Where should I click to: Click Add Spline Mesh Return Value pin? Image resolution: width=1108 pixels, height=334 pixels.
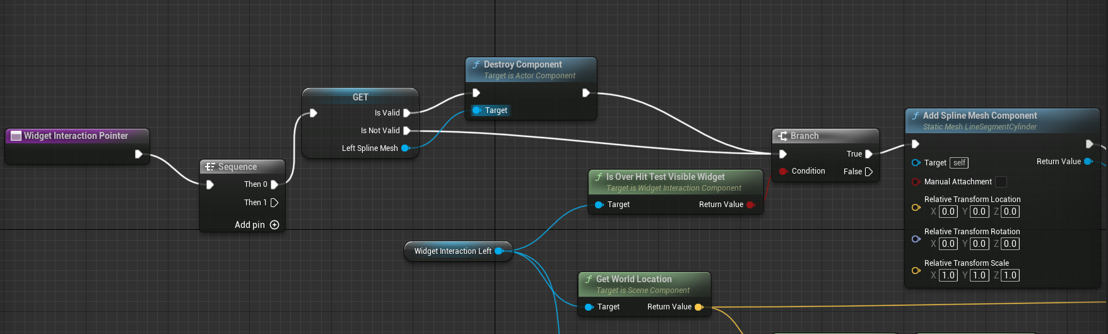(1088, 162)
